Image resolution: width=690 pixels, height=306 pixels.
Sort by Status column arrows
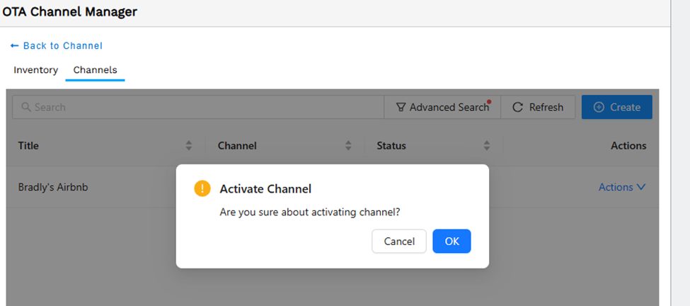pyautogui.click(x=487, y=146)
